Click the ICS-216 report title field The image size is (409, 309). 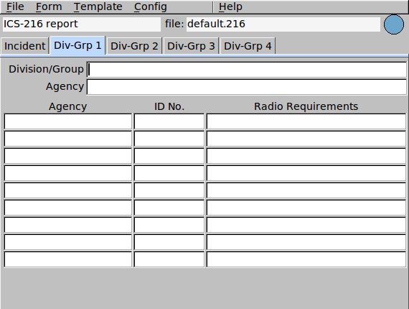[81, 24]
